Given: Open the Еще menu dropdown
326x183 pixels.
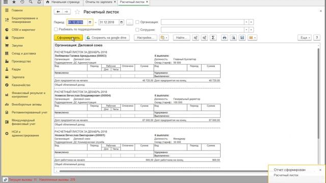Looking at the screenshot, I should (305, 38).
